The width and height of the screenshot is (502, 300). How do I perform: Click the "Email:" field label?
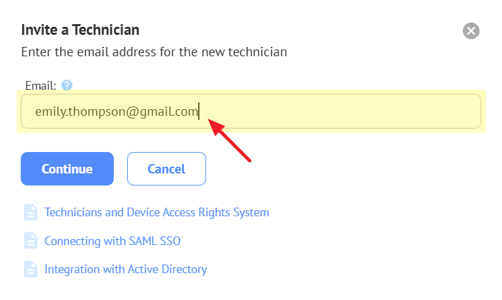pyautogui.click(x=40, y=86)
